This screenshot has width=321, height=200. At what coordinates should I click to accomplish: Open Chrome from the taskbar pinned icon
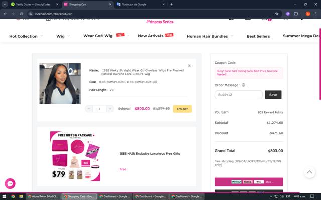point(13,196)
